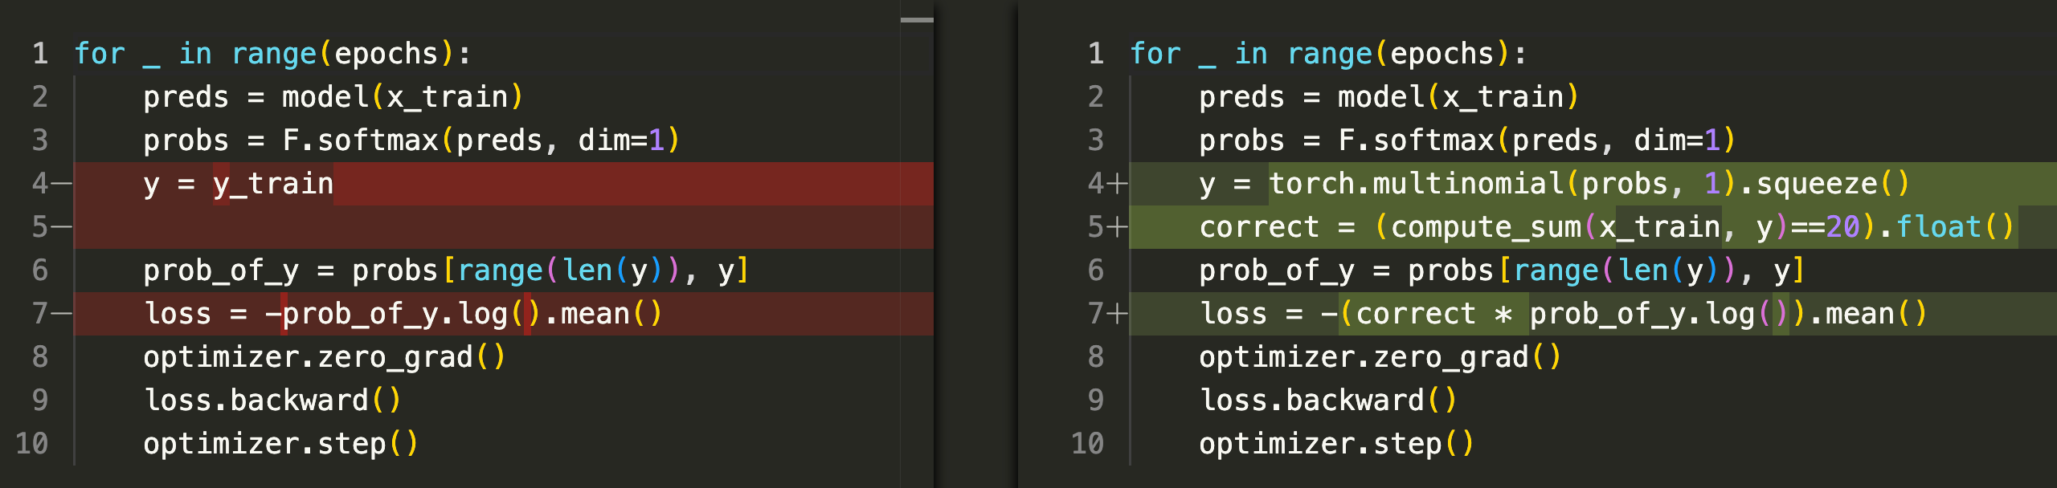The width and height of the screenshot is (2057, 488).
Task: Select line number 10 in the right pane
Action: pyautogui.click(x=1088, y=444)
